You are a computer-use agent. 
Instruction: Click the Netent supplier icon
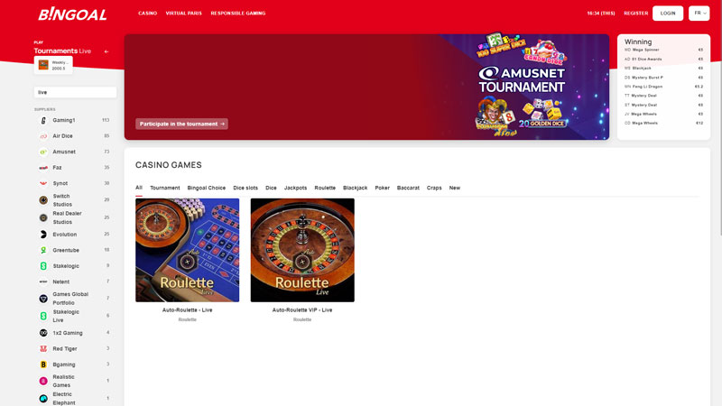point(43,281)
